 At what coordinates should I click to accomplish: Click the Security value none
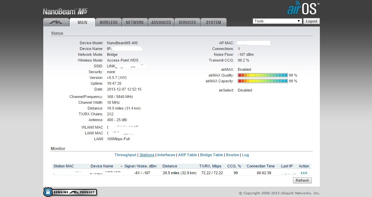111,72
